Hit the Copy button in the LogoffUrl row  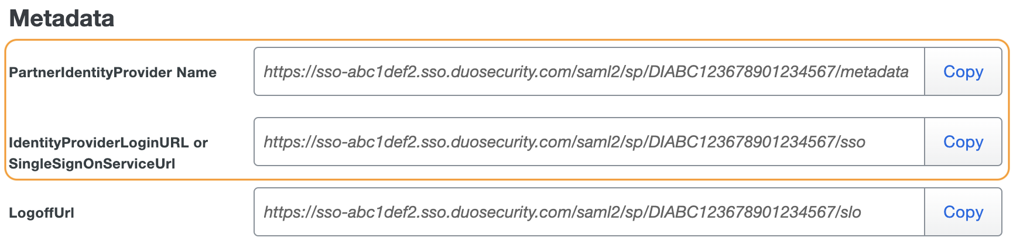[963, 212]
